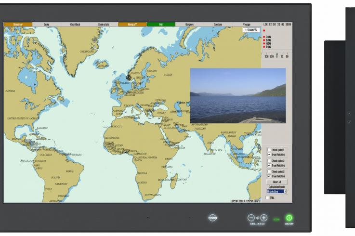Click the GREENLAND label on the chart
Screen dimensions: 355x236
click(87, 52)
